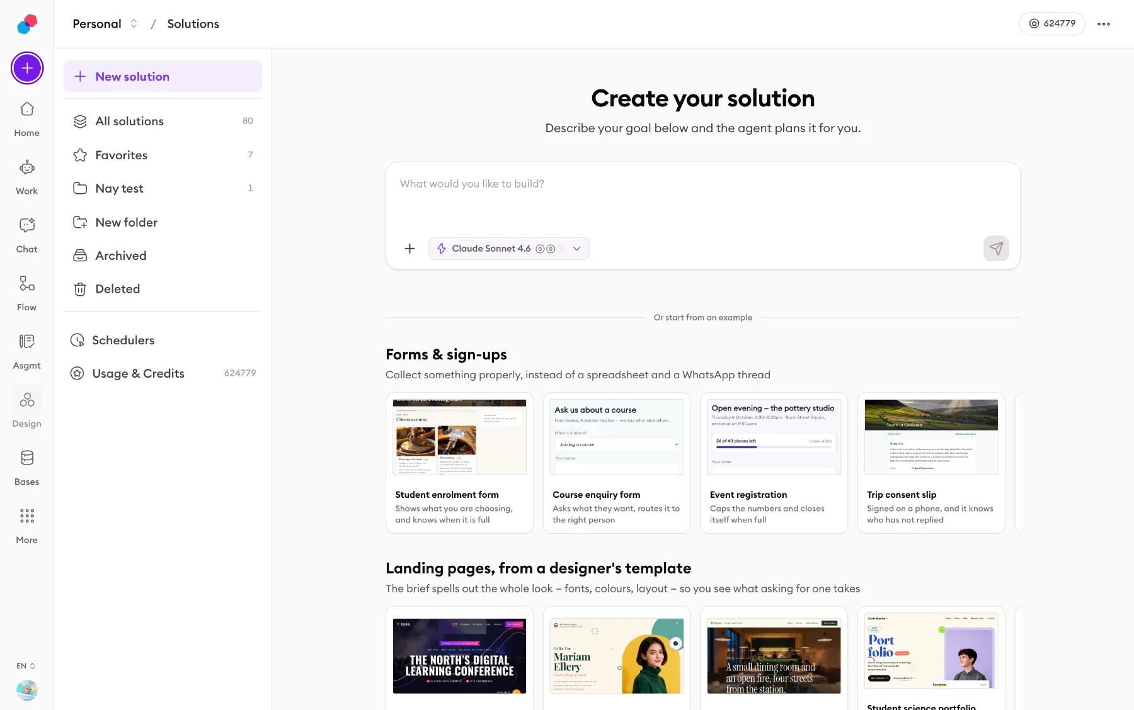Click the 624779 credits badge in header
This screenshot has width=1134, height=710.
pyautogui.click(x=1052, y=24)
